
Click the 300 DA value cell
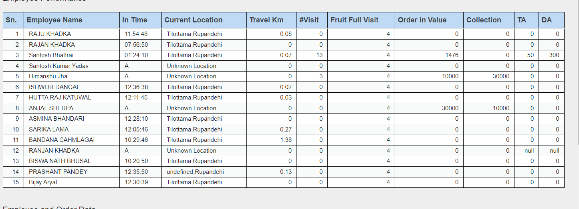click(554, 55)
